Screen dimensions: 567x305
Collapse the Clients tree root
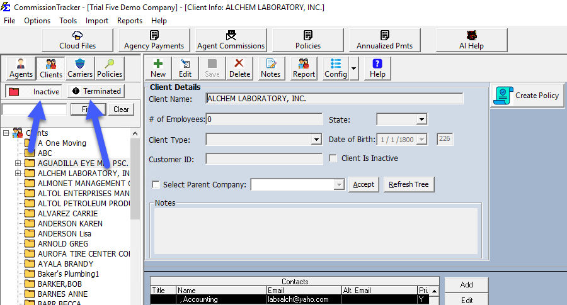coord(6,133)
